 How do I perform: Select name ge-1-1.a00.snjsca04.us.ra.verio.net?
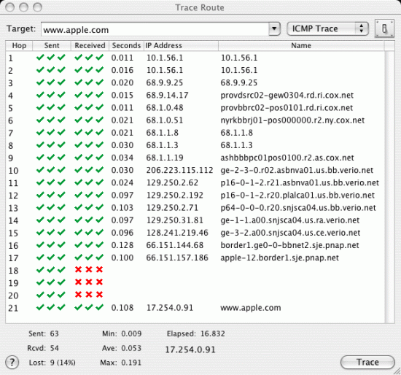coord(290,220)
